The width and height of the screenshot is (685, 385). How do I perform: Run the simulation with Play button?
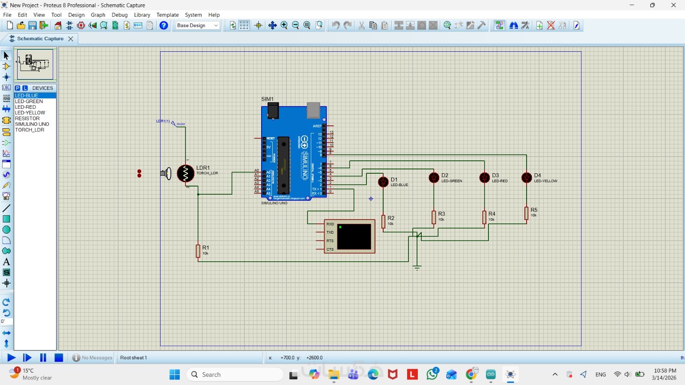(12, 358)
